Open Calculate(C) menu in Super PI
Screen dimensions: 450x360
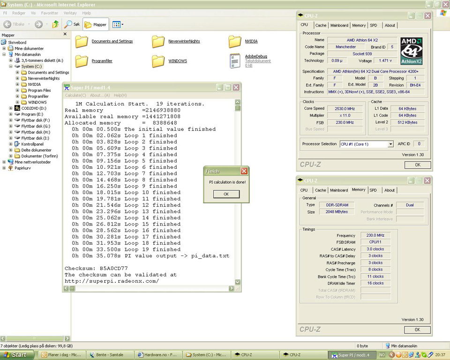click(x=75, y=95)
